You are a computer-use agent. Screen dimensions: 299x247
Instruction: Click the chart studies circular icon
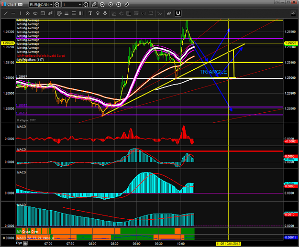102,4
